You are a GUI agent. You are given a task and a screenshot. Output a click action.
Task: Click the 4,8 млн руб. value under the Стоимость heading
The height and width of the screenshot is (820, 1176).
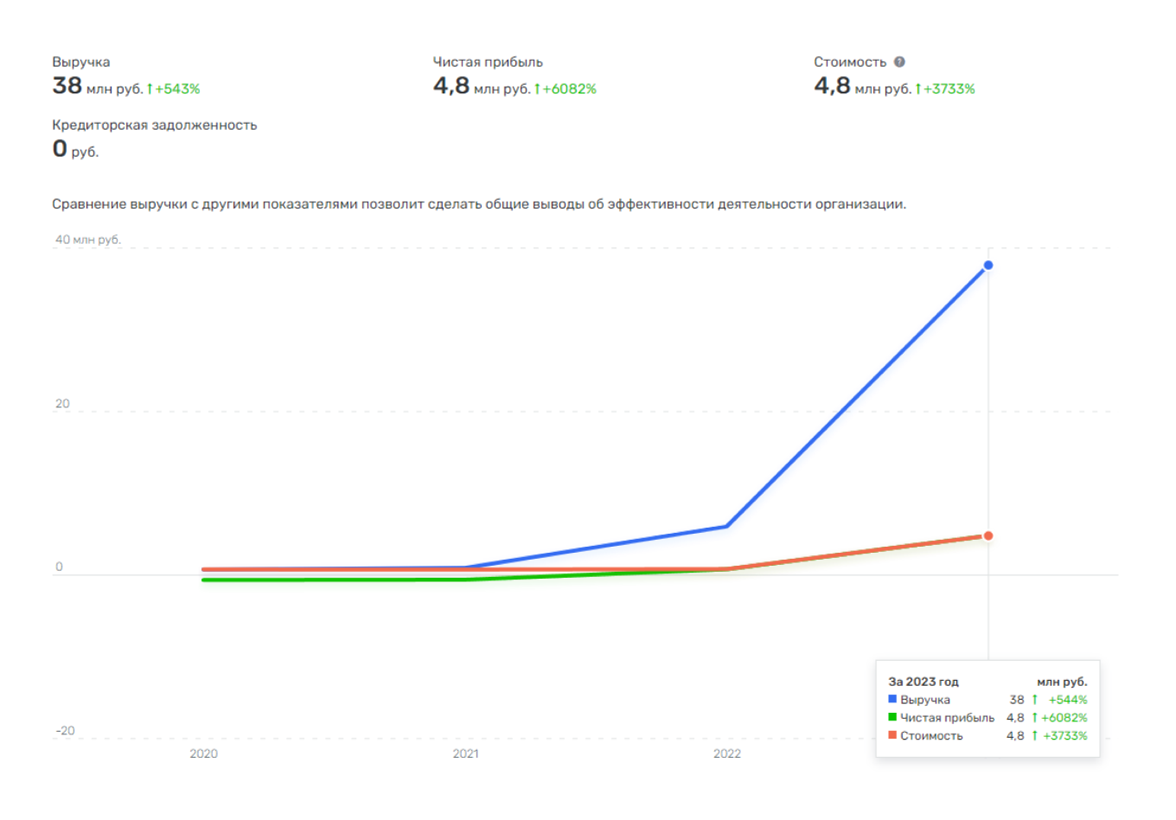pyautogui.click(x=863, y=86)
